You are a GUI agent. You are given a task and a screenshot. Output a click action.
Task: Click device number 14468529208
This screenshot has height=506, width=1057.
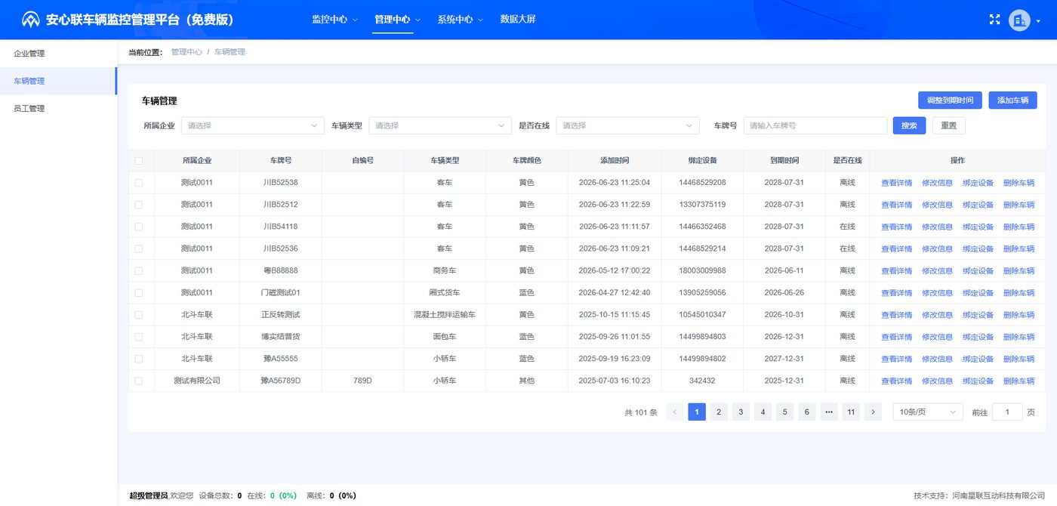(x=702, y=182)
